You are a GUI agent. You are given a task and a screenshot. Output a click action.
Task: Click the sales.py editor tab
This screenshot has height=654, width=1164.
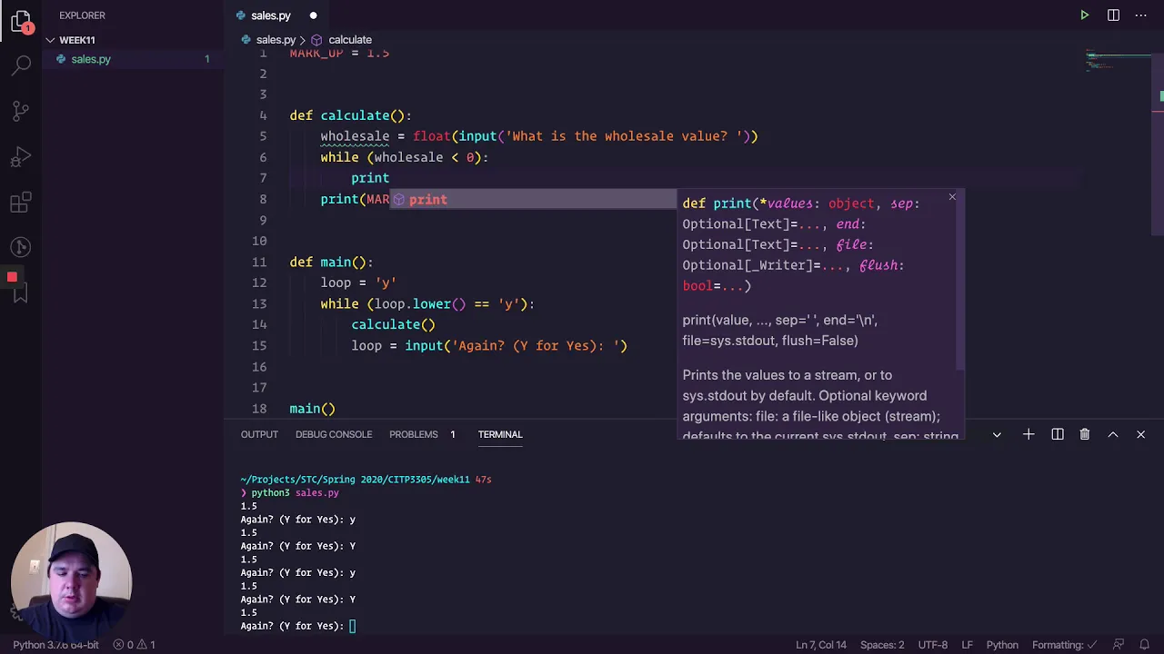pyautogui.click(x=270, y=15)
